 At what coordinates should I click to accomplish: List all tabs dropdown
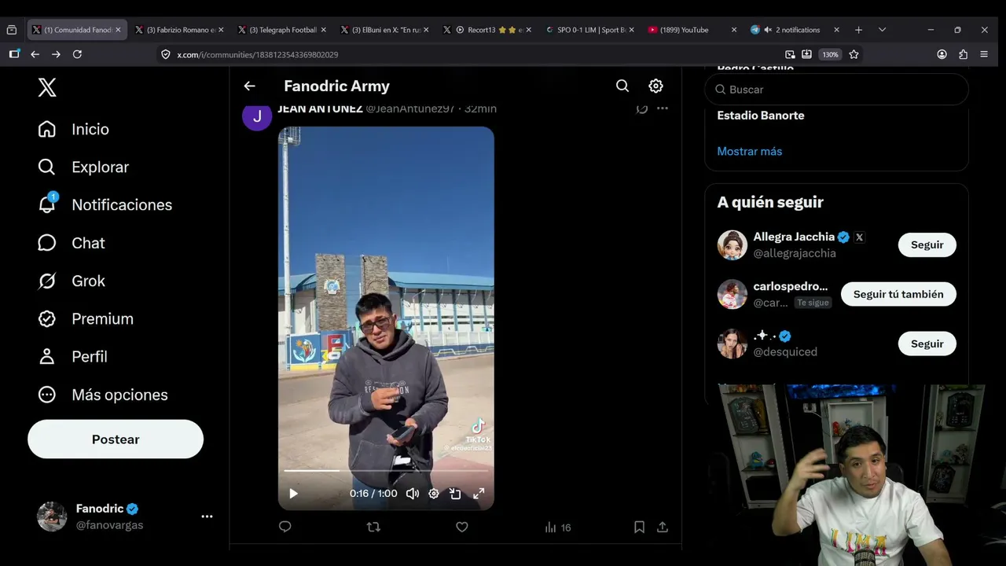point(882,30)
